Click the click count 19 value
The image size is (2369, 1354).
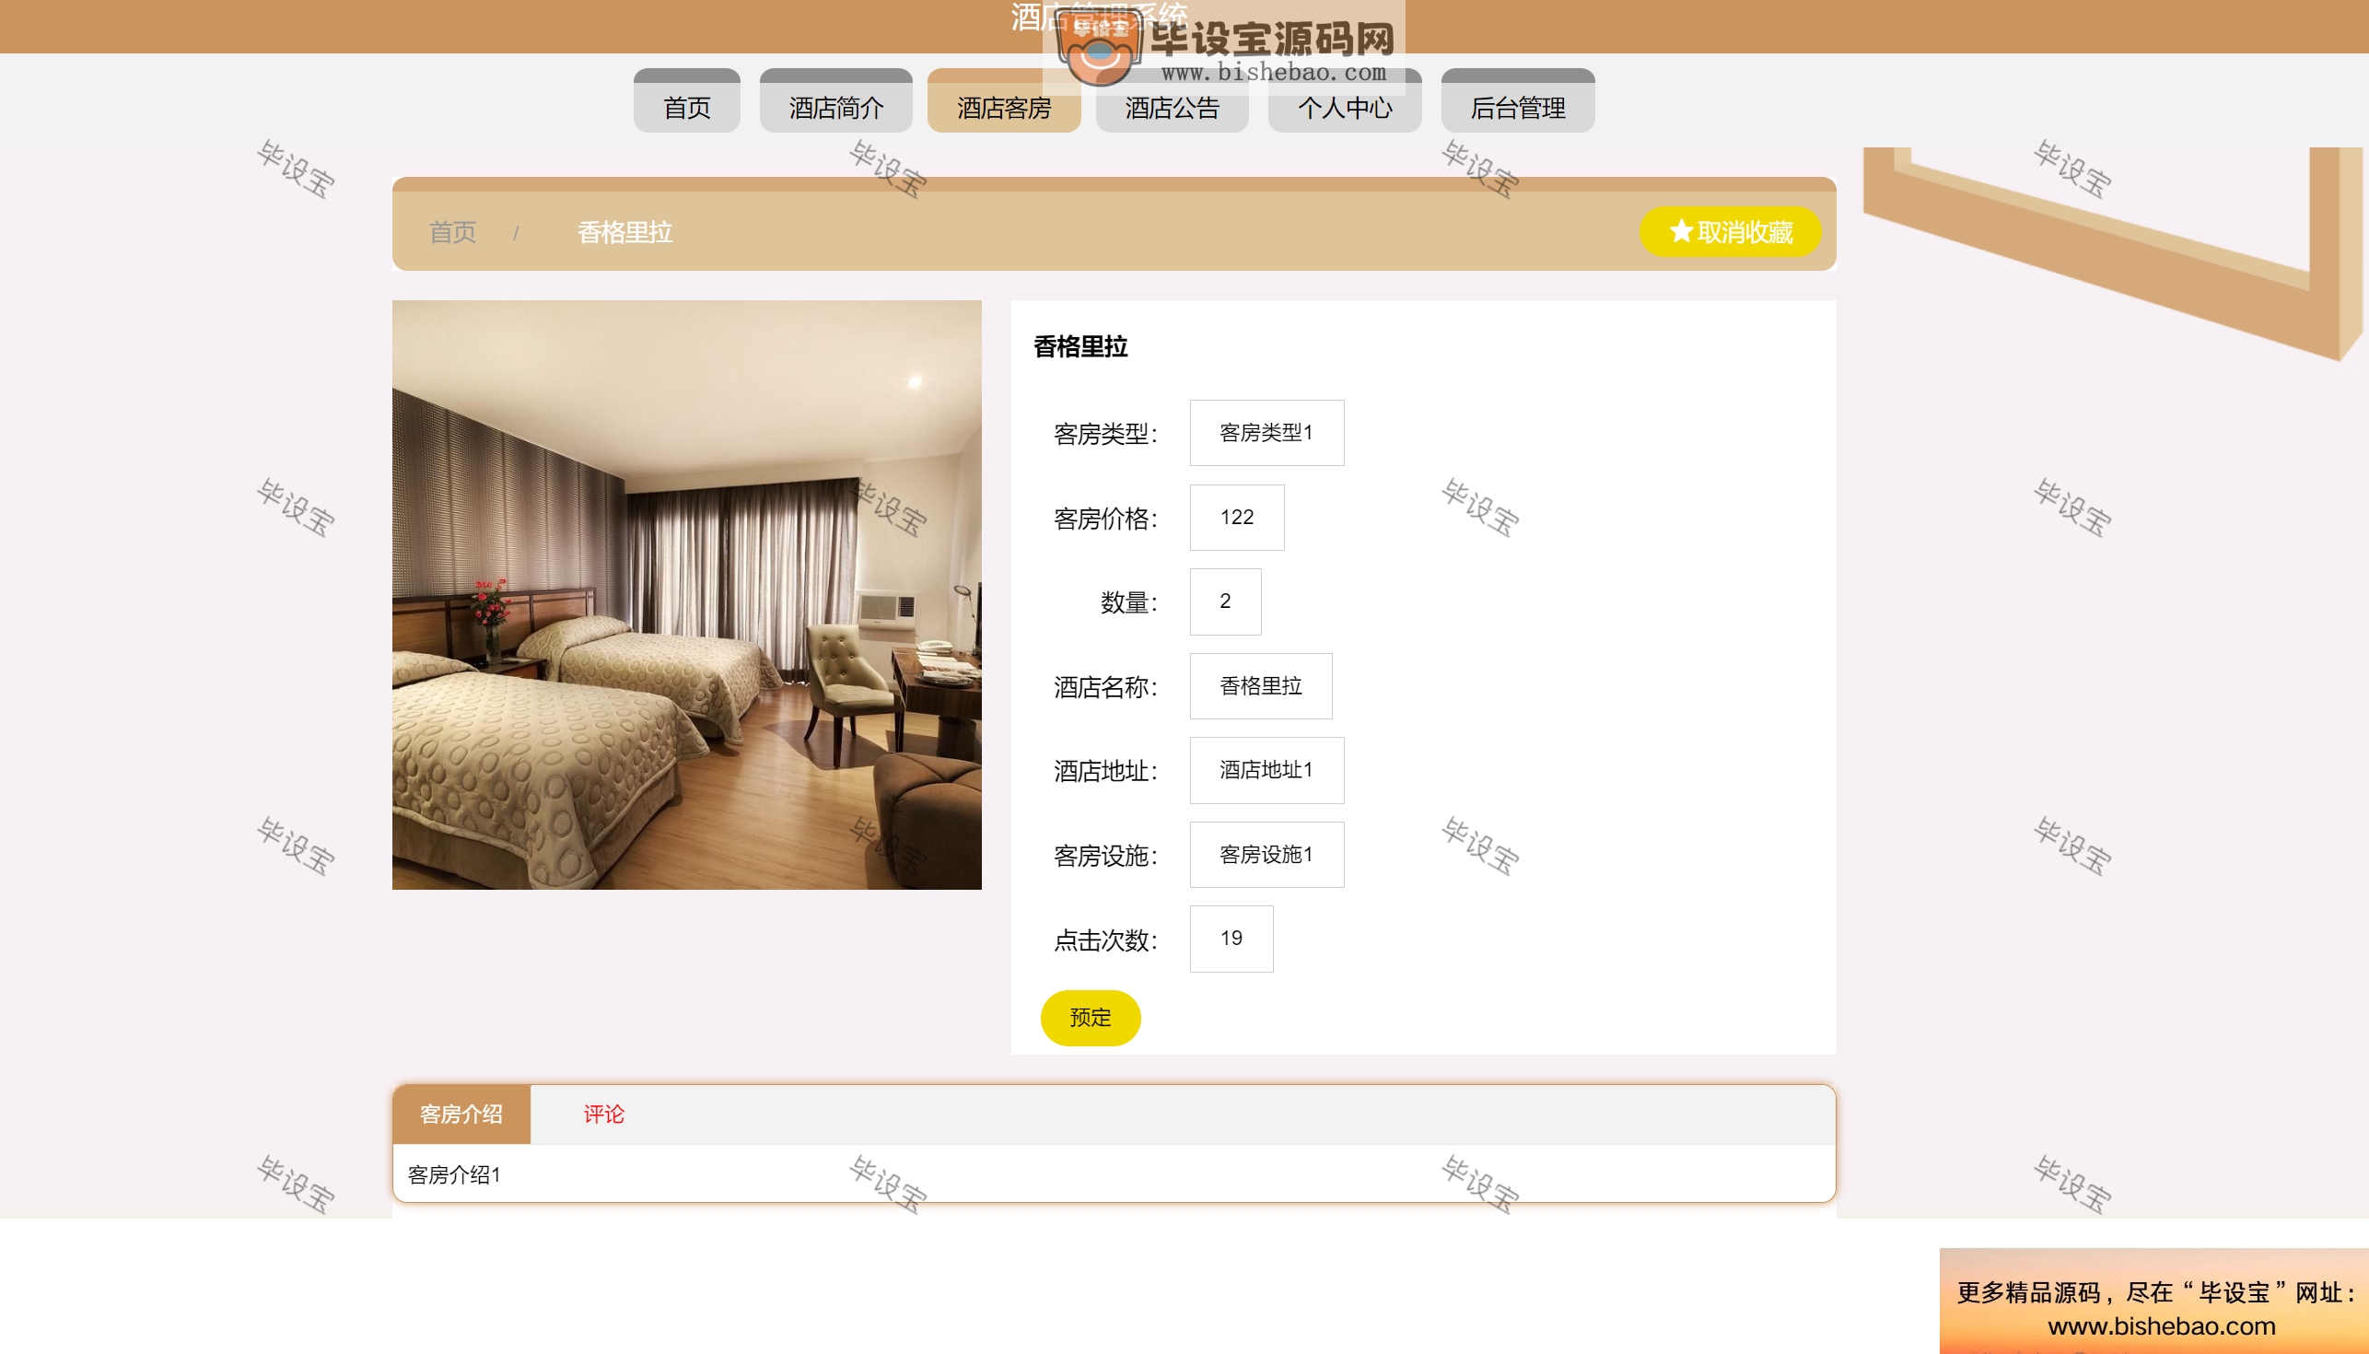tap(1231, 939)
